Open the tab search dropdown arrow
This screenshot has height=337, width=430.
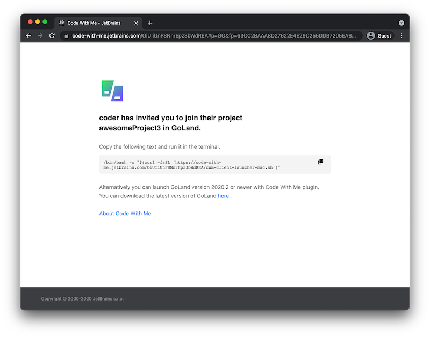[x=401, y=23]
